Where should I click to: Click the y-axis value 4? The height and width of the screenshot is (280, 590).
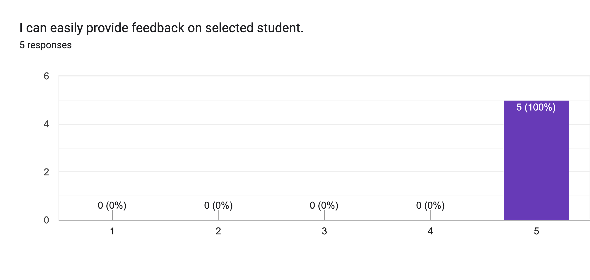coord(46,124)
